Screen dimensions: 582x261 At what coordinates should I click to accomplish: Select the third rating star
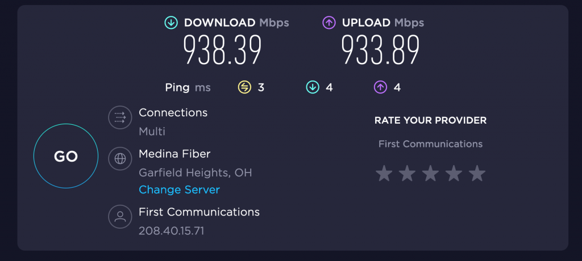click(x=431, y=174)
